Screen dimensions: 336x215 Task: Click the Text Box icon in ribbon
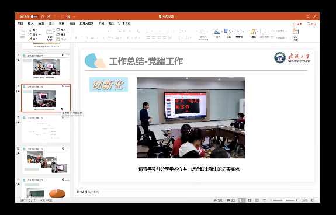coord(238,32)
